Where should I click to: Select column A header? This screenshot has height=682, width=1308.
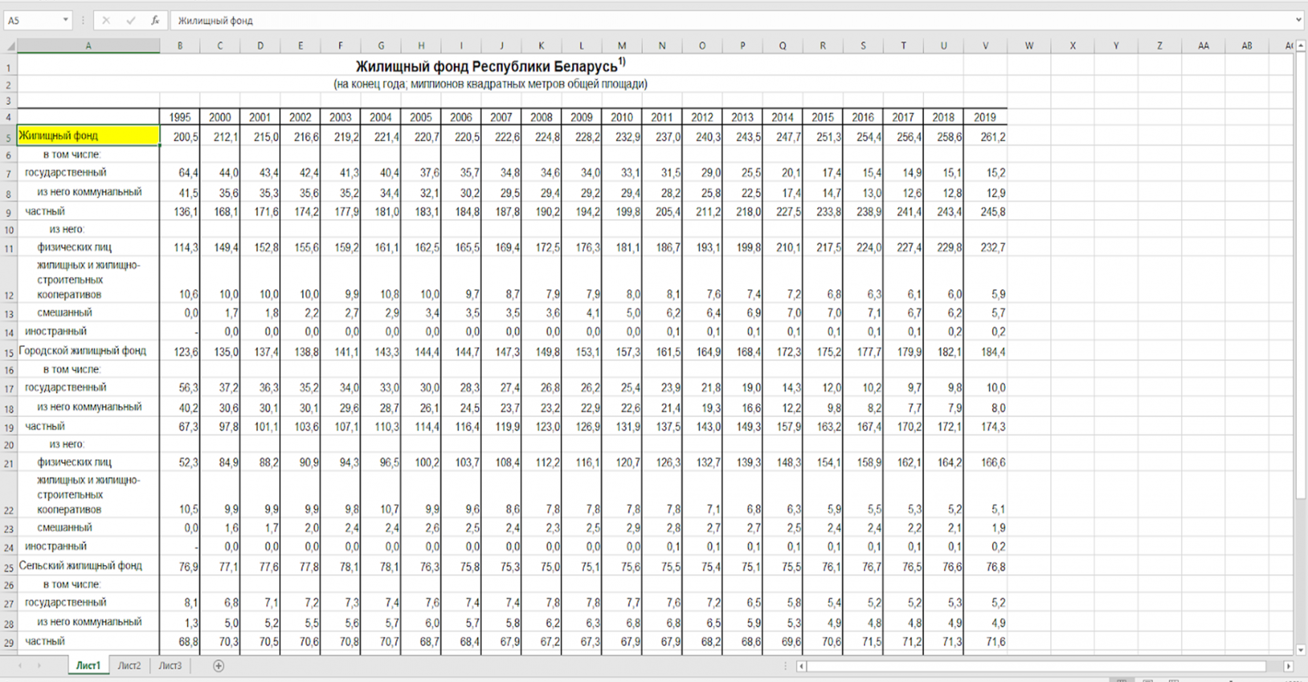(88, 46)
